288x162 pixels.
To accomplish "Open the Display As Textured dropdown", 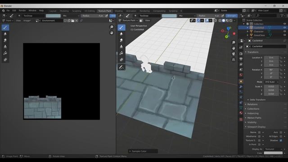I will pyautogui.click(x=273, y=149).
